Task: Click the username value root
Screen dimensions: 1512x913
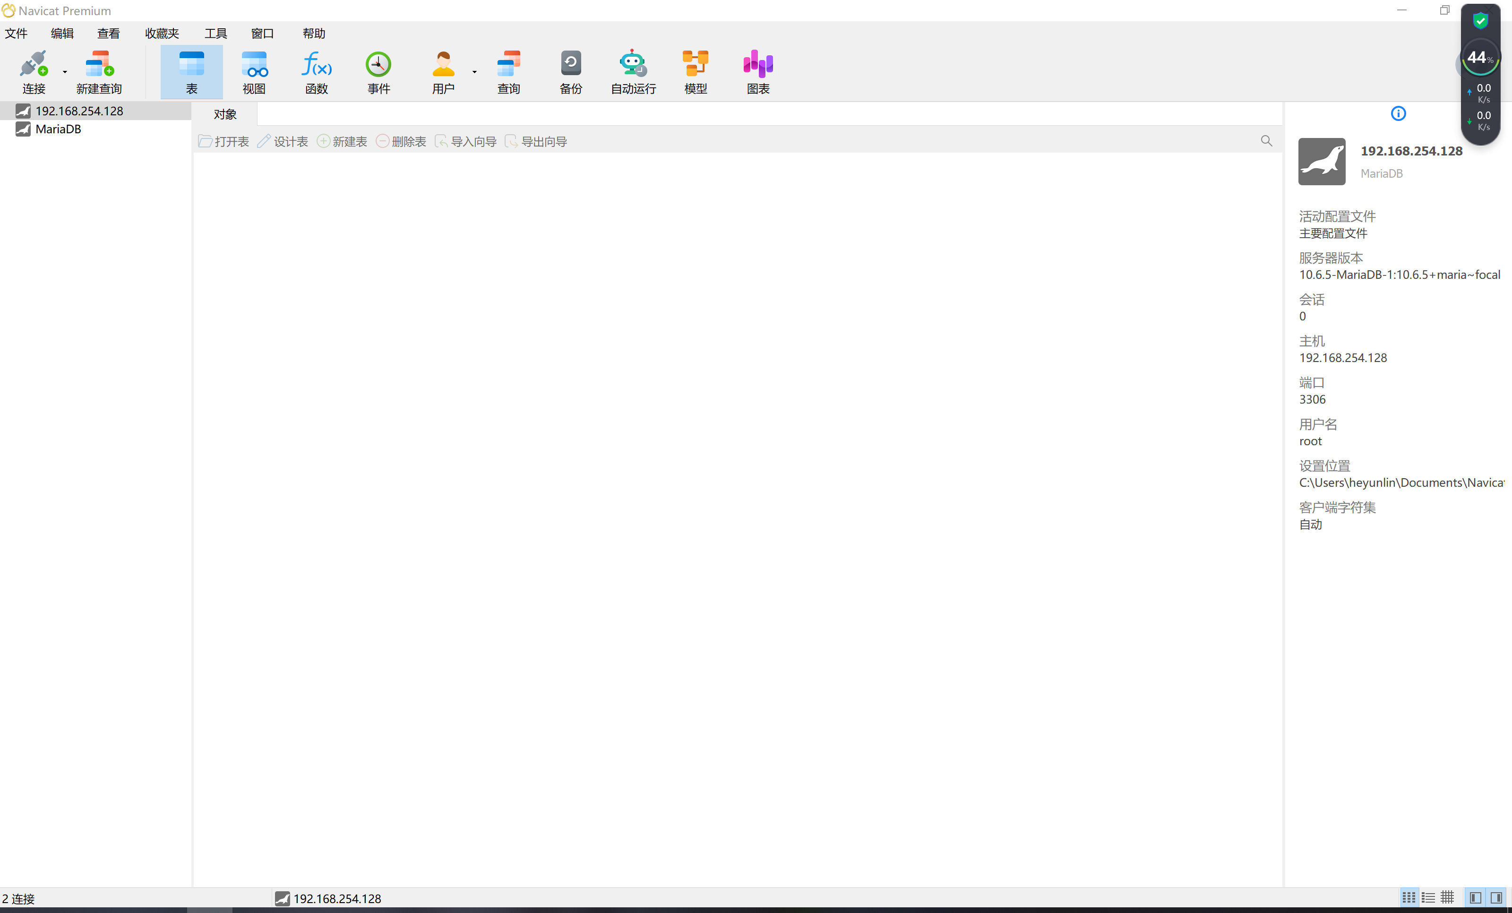Action: point(1311,441)
